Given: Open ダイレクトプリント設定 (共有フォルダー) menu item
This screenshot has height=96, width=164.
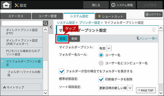Looking at the screenshot, I should (x=21, y=42).
